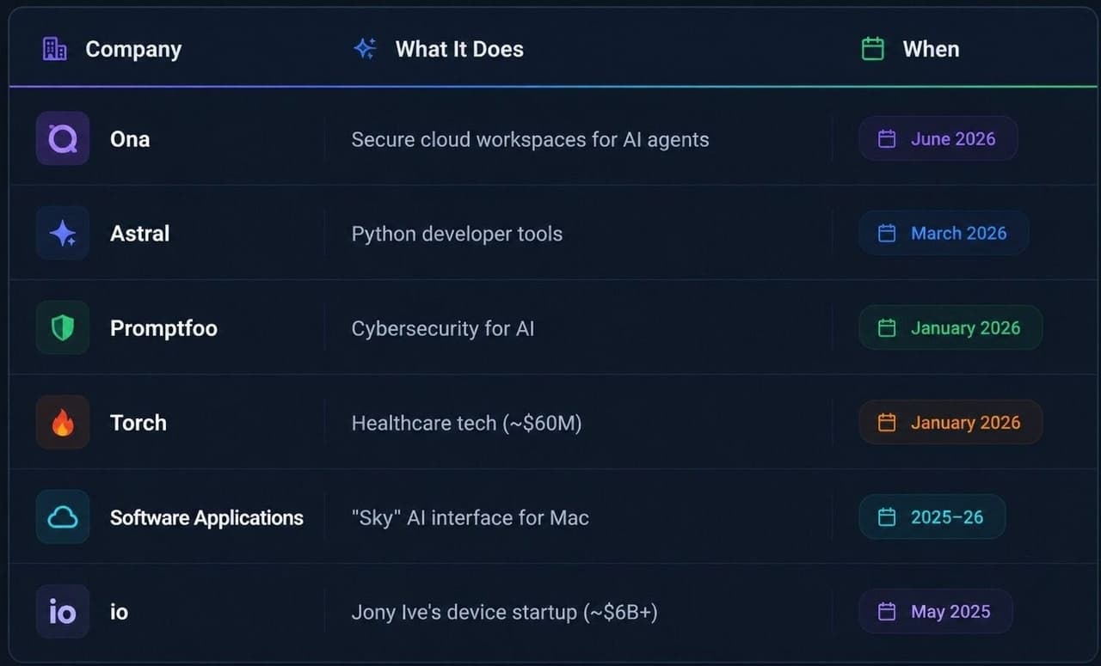Click the "Python developer tools" description
The height and width of the screenshot is (666, 1101).
coord(457,235)
